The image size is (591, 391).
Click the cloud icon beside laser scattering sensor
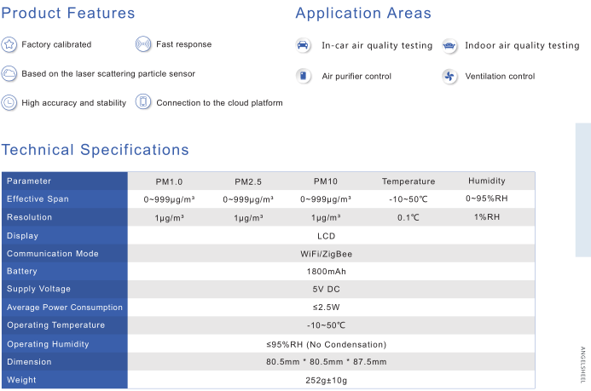pyautogui.click(x=9, y=73)
